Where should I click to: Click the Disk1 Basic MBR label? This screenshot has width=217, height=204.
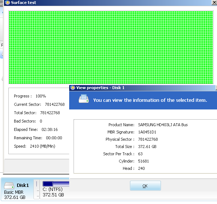coord(14,192)
